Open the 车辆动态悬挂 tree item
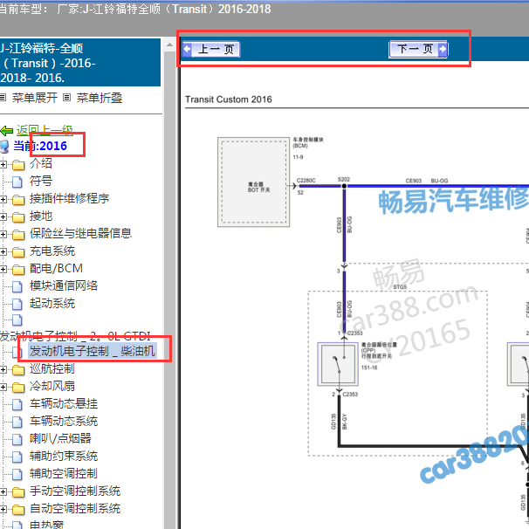Screen dimensions: 529x529 pos(64,404)
